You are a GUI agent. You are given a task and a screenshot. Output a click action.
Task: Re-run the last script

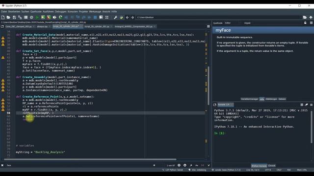[x=60, y=18]
